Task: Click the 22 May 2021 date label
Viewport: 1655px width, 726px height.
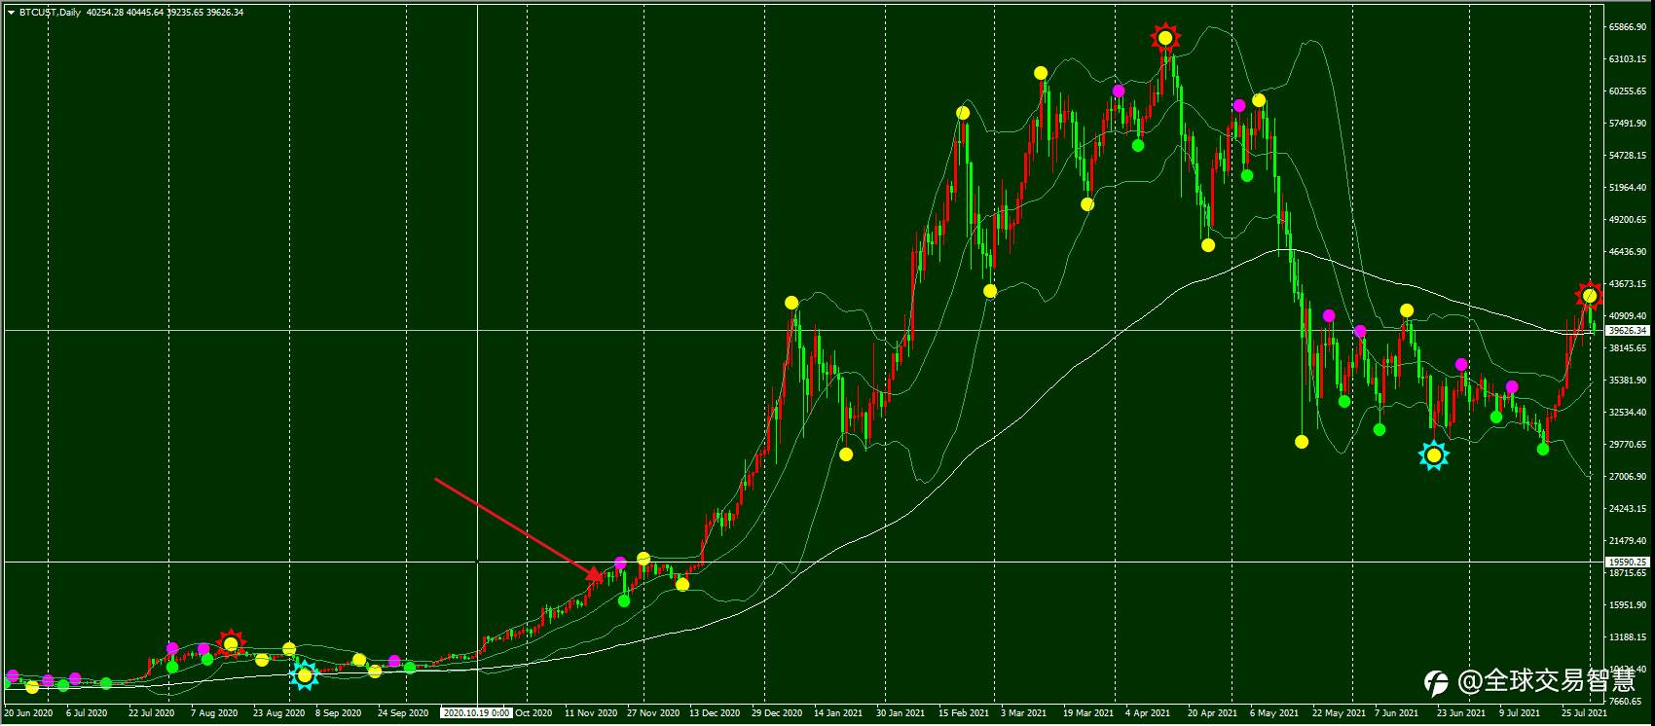Action: click(1337, 713)
